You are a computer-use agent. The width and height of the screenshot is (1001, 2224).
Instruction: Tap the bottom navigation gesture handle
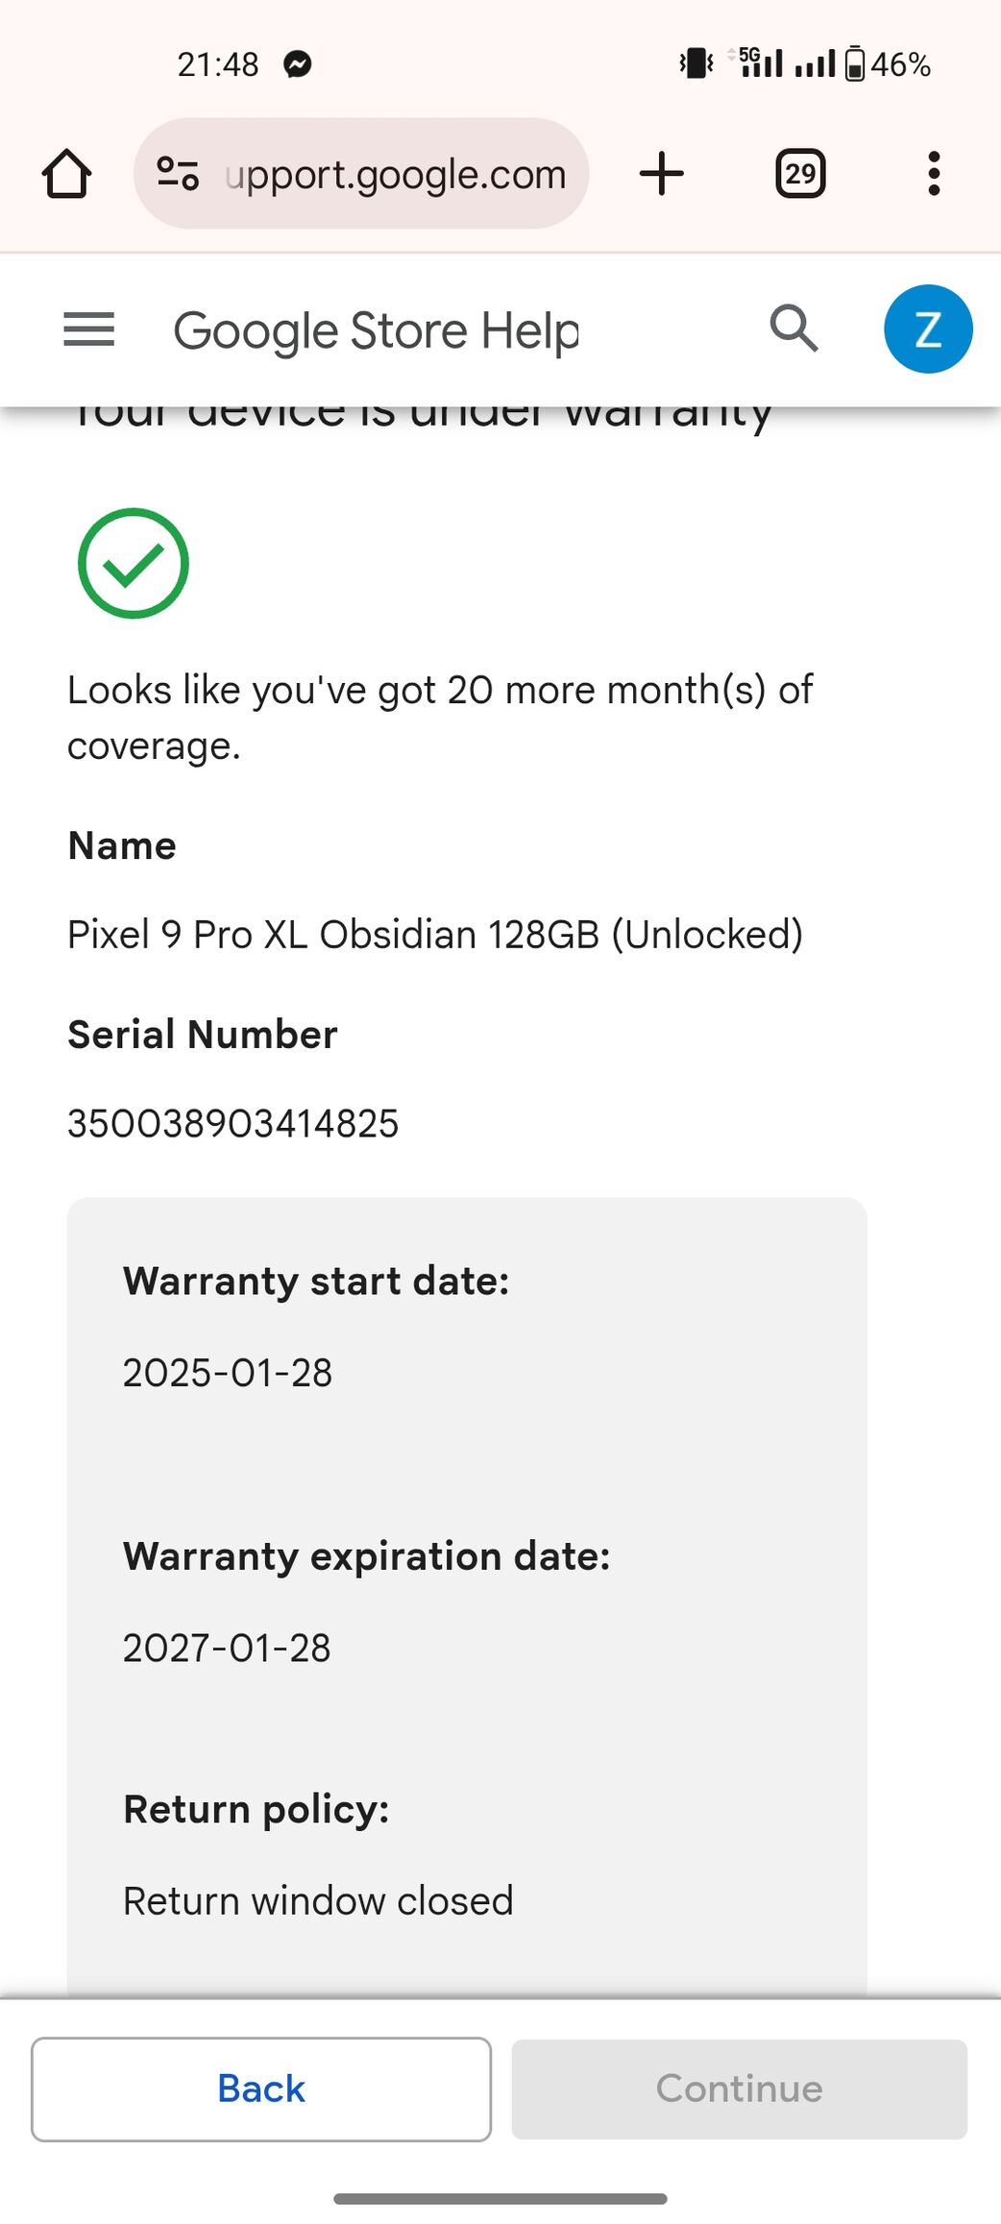[x=500, y=2199]
